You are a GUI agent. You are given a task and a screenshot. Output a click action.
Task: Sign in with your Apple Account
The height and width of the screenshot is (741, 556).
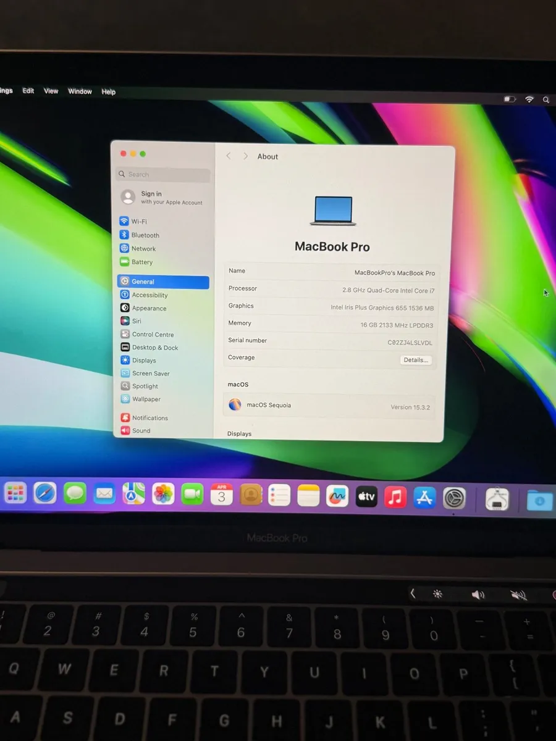(162, 198)
